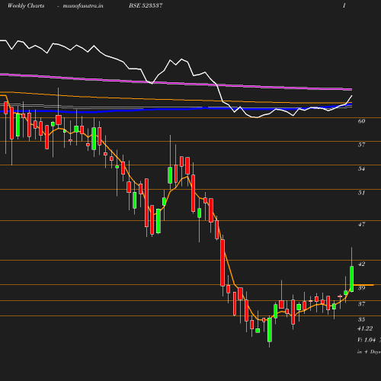This screenshot has height=381, width=381.
Task: Click the last tall green candlestick
Action: (x=352, y=279)
